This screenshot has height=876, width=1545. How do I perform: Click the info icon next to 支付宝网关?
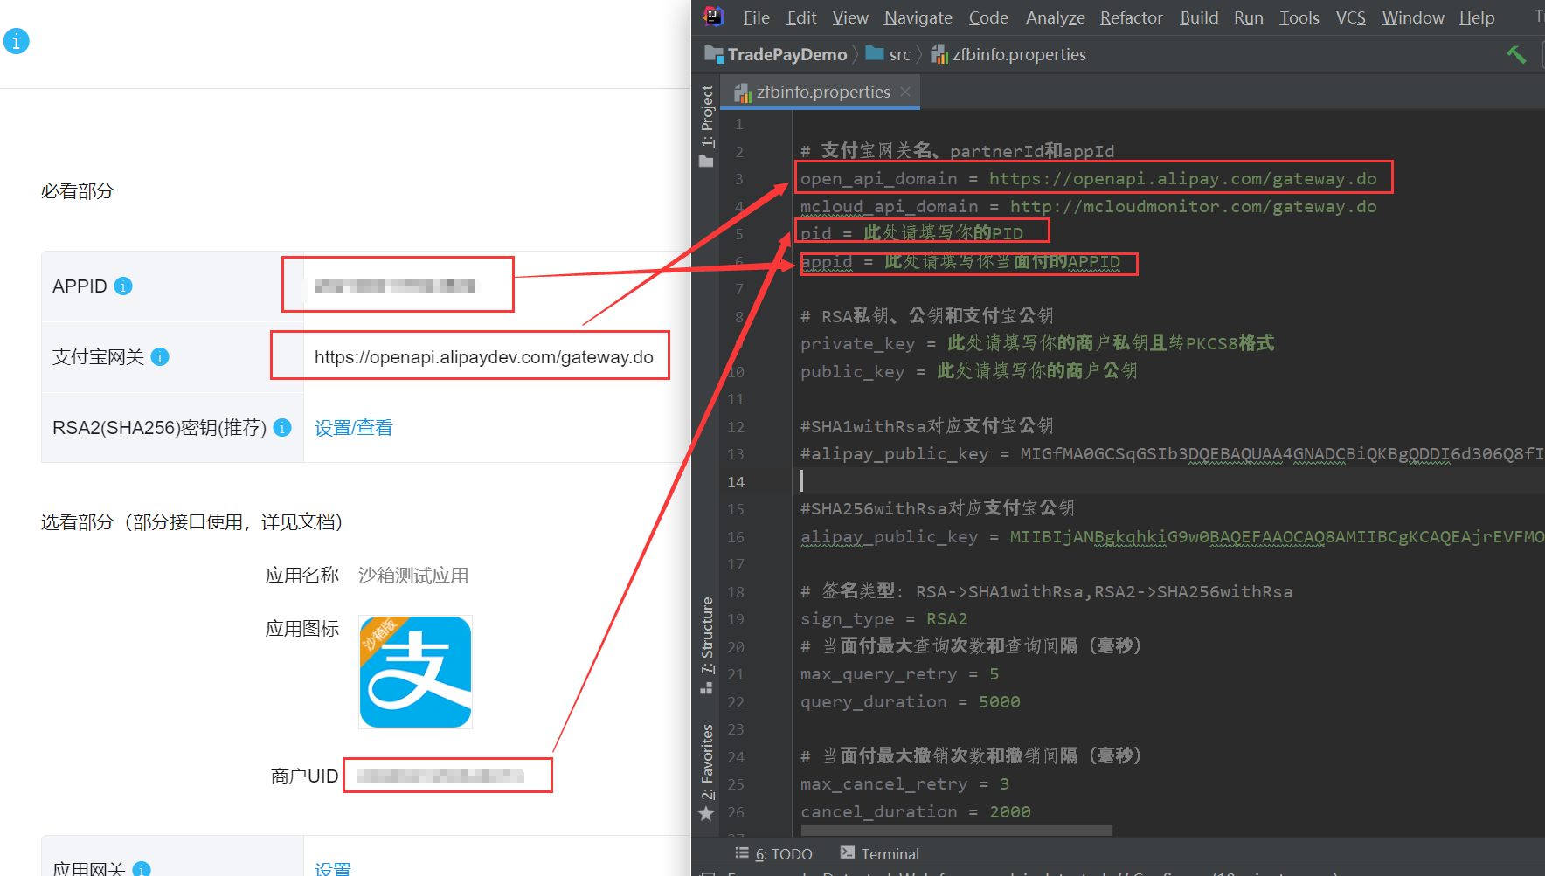tap(160, 357)
